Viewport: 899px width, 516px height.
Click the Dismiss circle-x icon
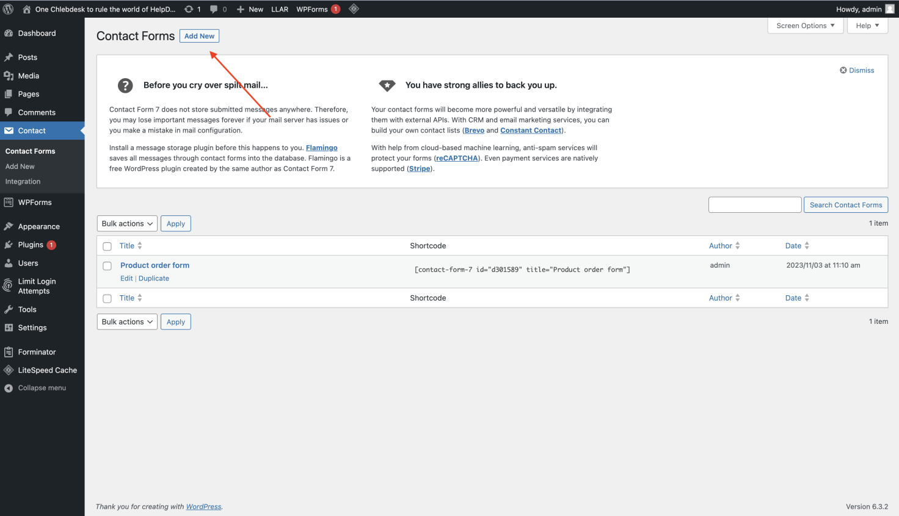(843, 70)
